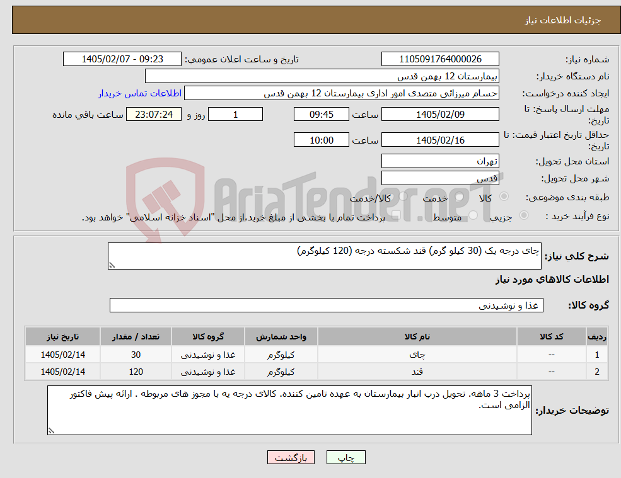
Task: Click the بازگشت back button
Action: pyautogui.click(x=291, y=457)
